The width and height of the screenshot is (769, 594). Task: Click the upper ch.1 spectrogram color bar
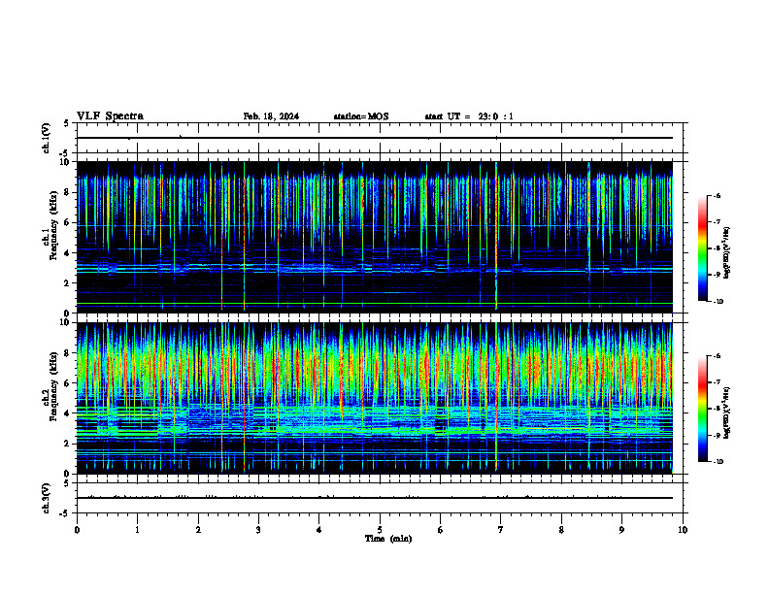pos(703,248)
